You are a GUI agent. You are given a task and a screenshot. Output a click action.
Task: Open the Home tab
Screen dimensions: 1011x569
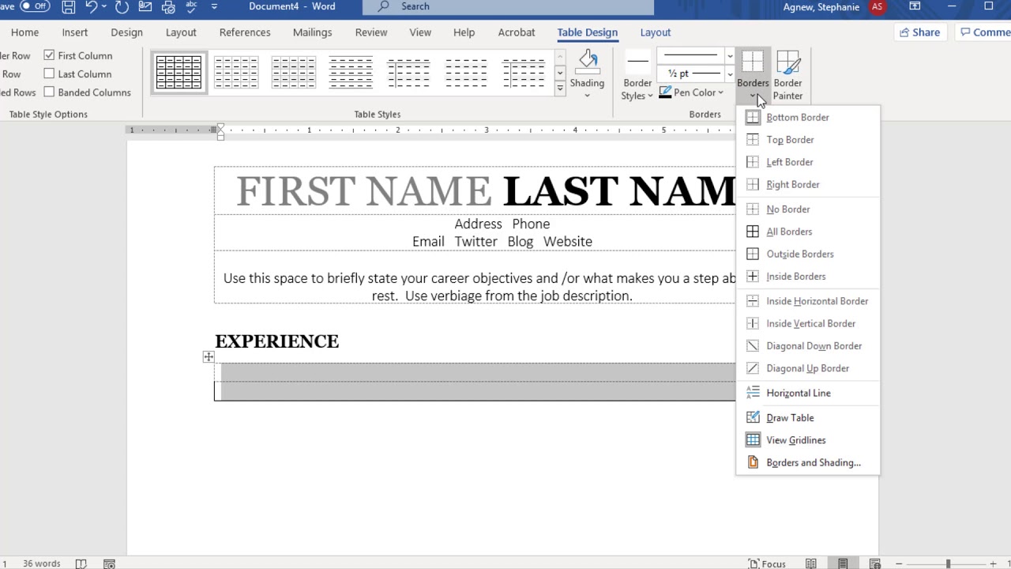(24, 32)
